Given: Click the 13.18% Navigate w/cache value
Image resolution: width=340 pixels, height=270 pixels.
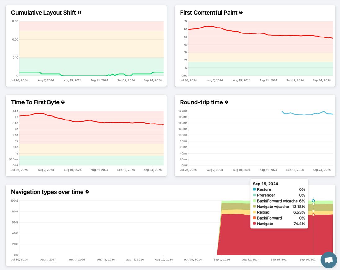Looking at the screenshot, I should pos(298,207).
